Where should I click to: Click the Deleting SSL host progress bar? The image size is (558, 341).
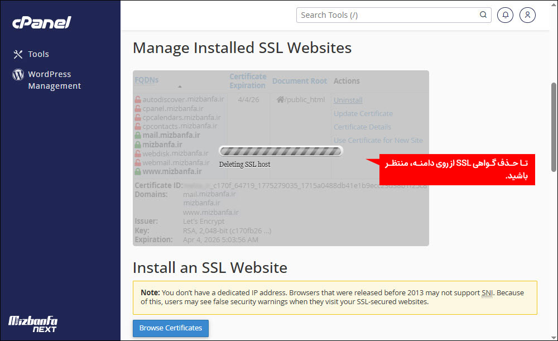pos(281,151)
